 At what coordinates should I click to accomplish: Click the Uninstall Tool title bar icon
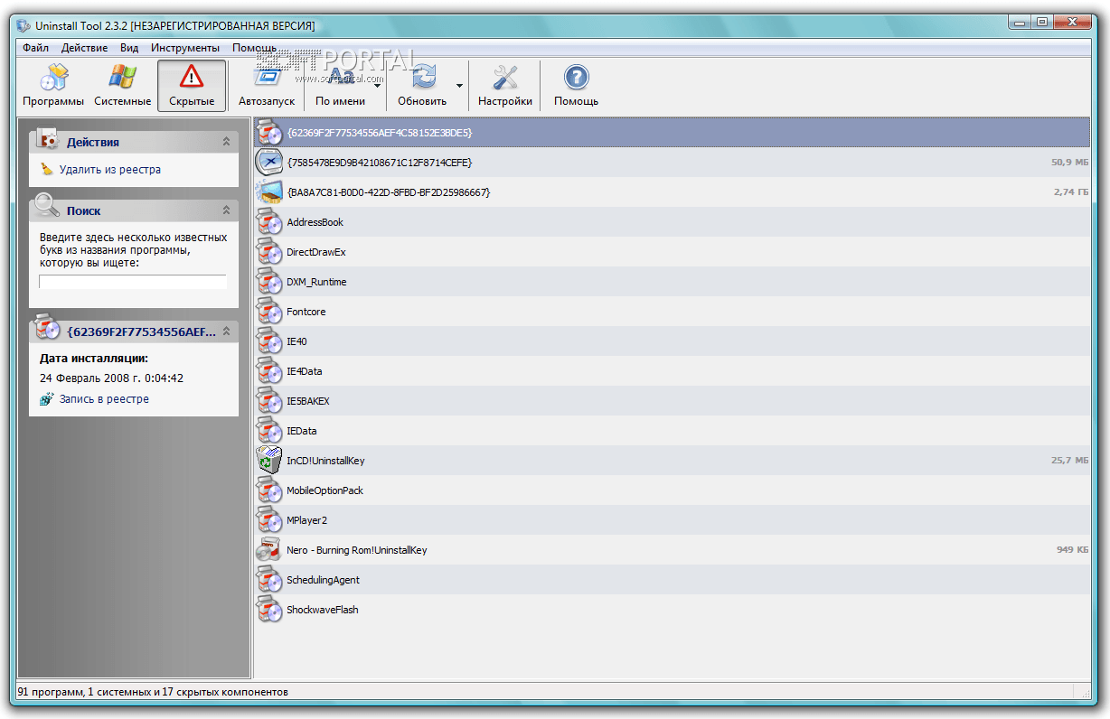[24, 25]
